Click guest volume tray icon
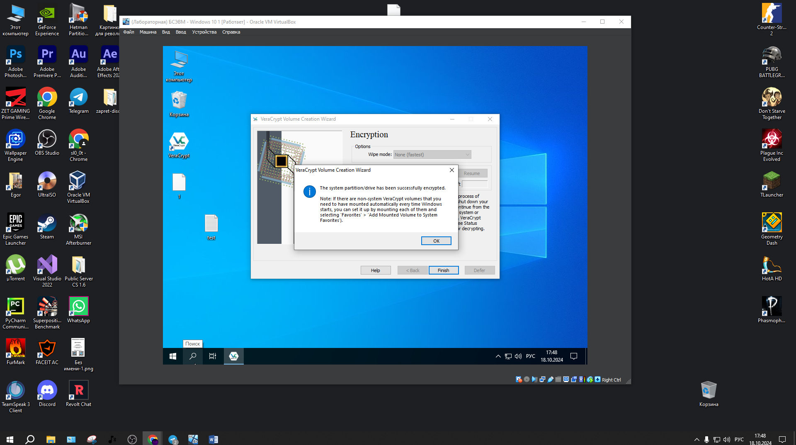 tap(518, 356)
